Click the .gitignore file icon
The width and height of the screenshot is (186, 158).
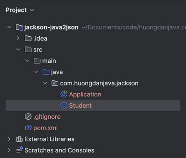28,117
